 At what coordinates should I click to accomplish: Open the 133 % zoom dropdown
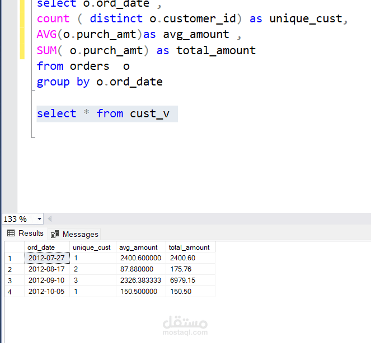point(40,219)
